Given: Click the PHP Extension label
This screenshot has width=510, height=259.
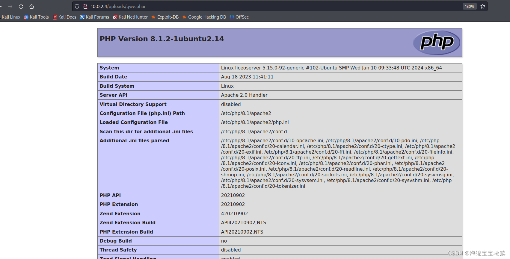Looking at the screenshot, I should (x=119, y=205).
